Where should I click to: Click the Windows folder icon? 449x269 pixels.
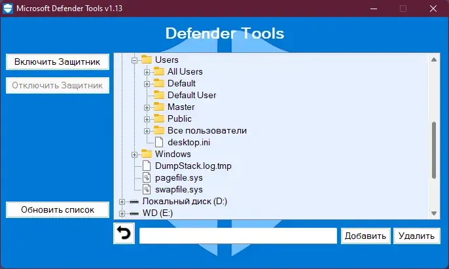(147, 154)
